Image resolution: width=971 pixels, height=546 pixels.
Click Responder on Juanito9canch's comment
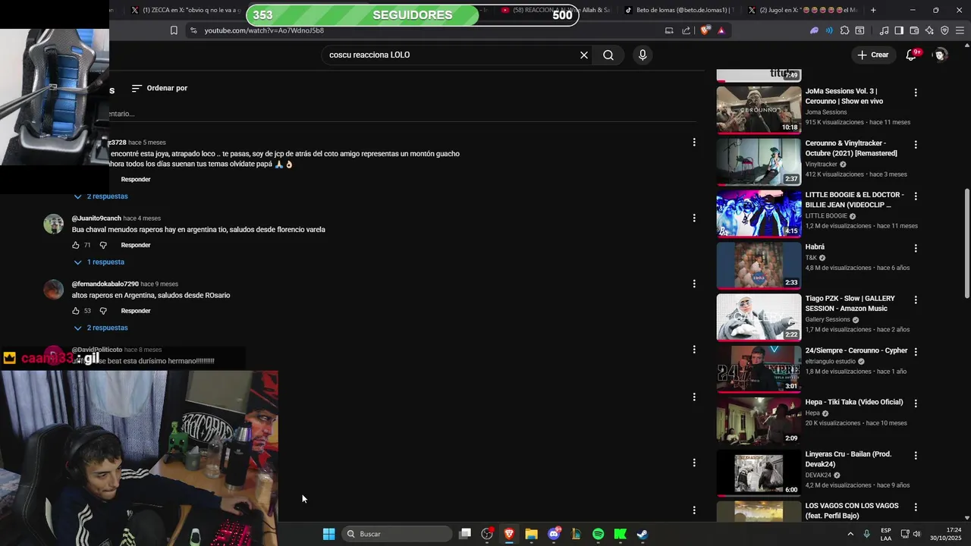pos(136,245)
